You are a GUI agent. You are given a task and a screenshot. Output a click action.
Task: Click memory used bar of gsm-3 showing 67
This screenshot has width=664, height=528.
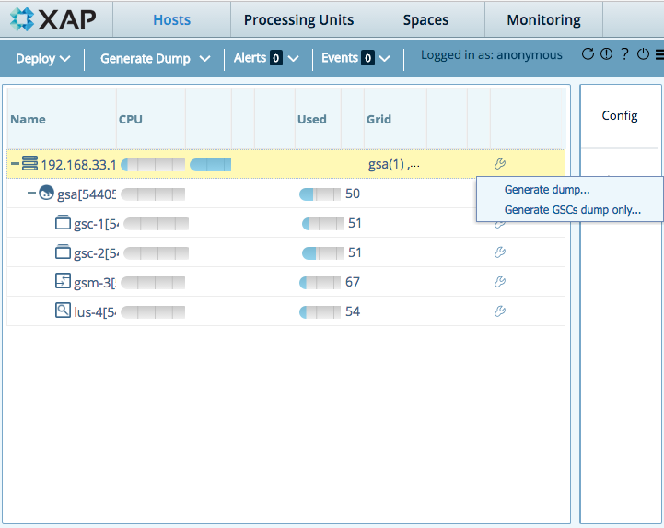pyautogui.click(x=320, y=283)
